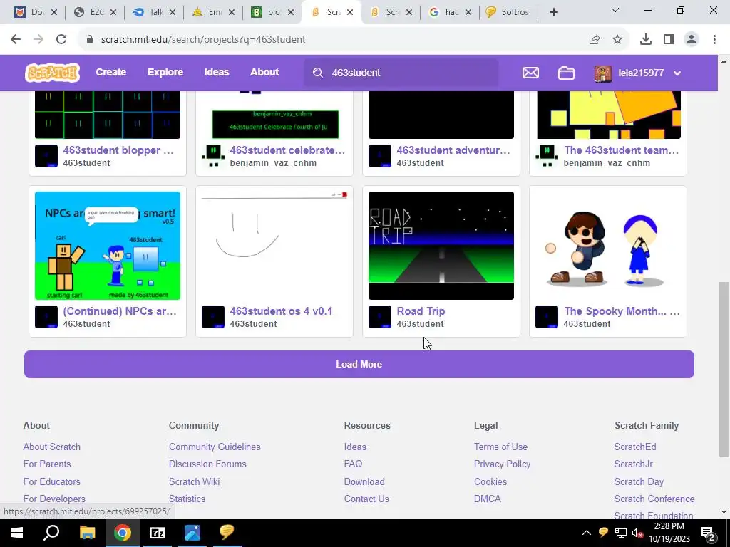Open the ScratchEd link
The image size is (730, 547).
(635, 447)
